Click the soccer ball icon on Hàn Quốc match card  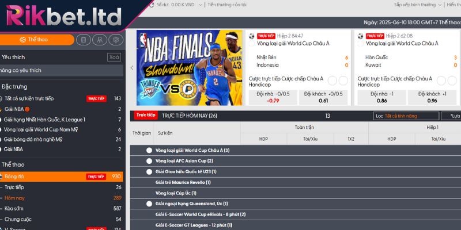click(361, 36)
